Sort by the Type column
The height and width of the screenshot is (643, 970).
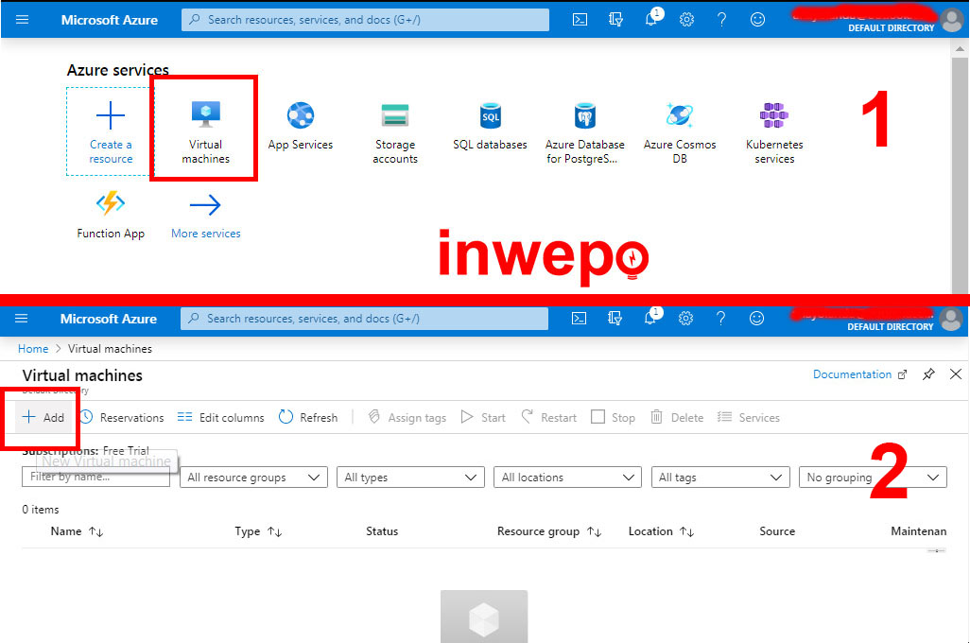tap(258, 531)
